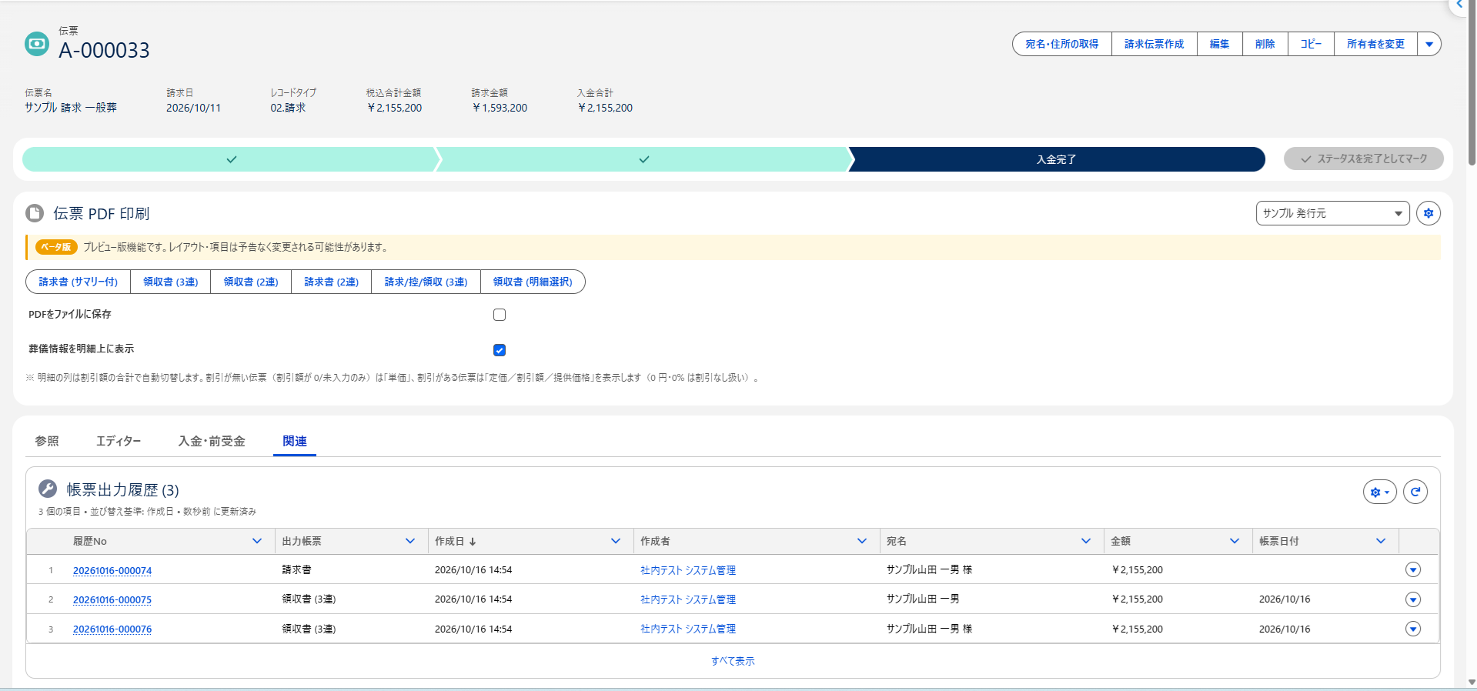Open the PDF print settings gear icon

pyautogui.click(x=1429, y=213)
